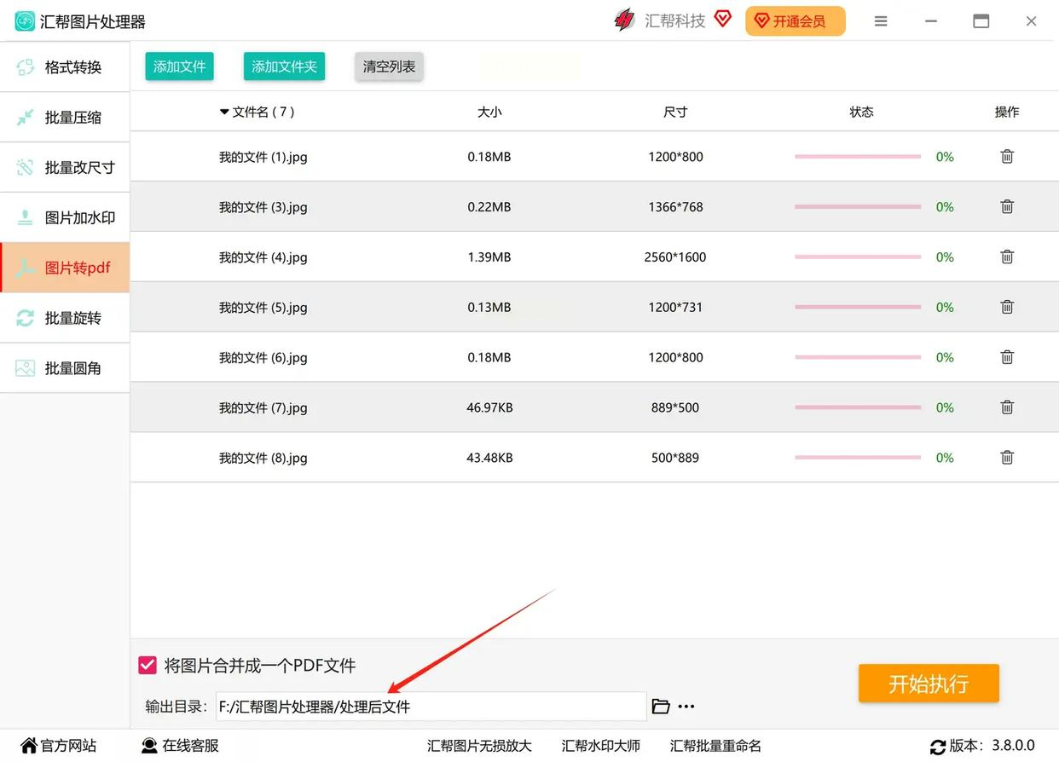
Task: Open 在线客服 link
Action: coord(180,746)
